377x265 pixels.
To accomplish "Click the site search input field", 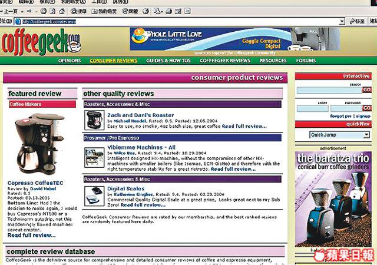I will [329, 90].
